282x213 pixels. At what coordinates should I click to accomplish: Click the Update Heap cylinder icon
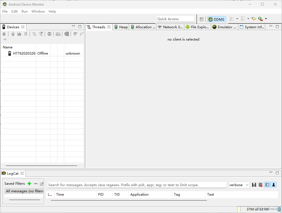coord(13,34)
